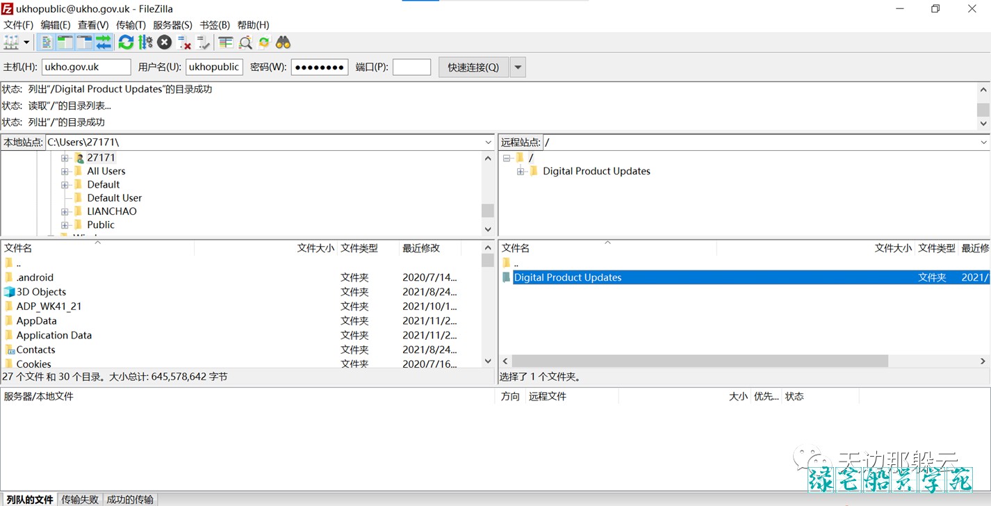Toggle message log display

click(46, 42)
